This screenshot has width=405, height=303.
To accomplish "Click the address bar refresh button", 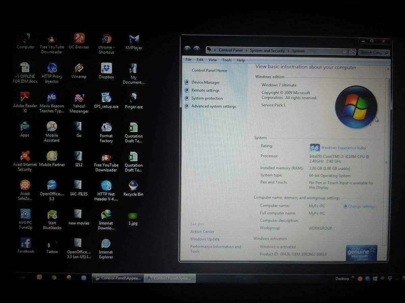I will [352, 52].
